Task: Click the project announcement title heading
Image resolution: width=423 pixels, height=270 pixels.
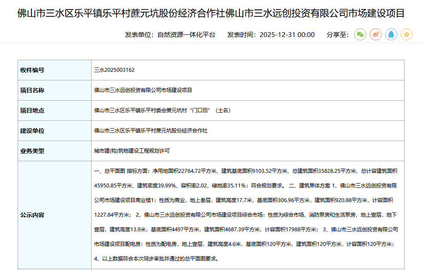Action: pyautogui.click(x=211, y=12)
